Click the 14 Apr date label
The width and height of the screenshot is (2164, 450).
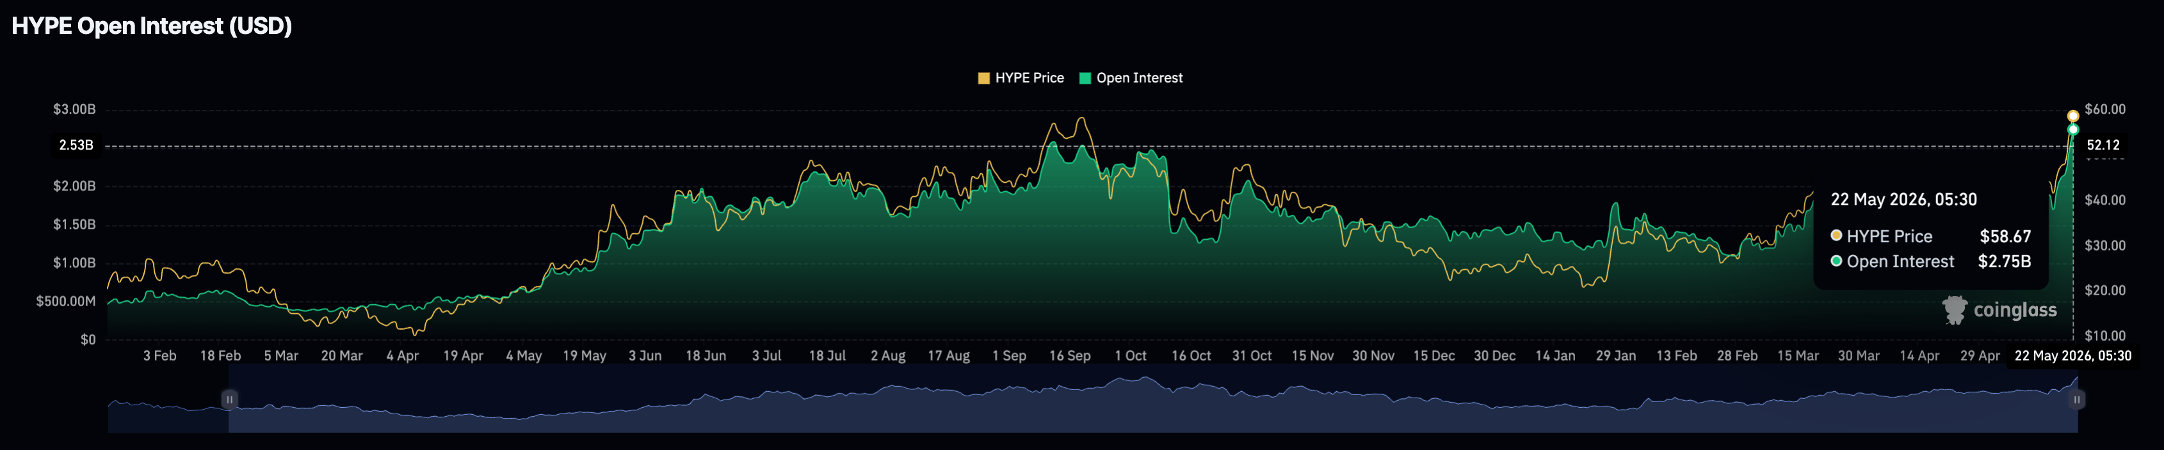[x=1919, y=356]
